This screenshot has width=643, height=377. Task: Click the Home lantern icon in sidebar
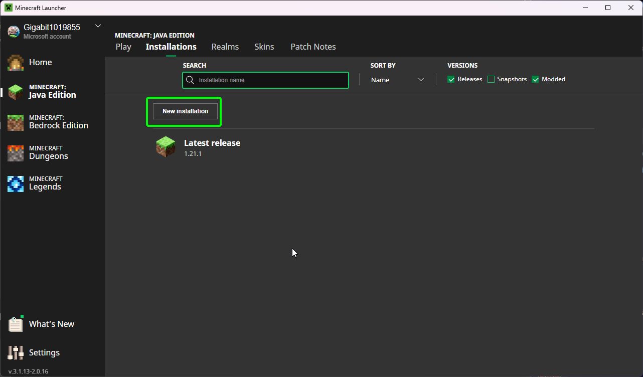click(16, 63)
